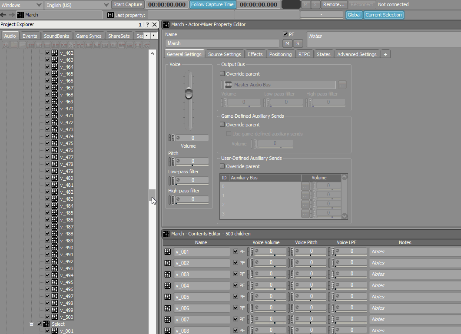461x334 pixels.
Task: Click the March Name input field
Action: point(222,43)
